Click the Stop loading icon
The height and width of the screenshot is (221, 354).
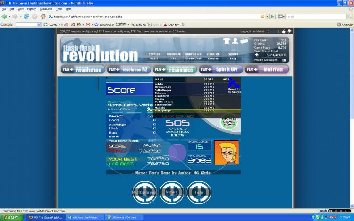click(x=34, y=17)
